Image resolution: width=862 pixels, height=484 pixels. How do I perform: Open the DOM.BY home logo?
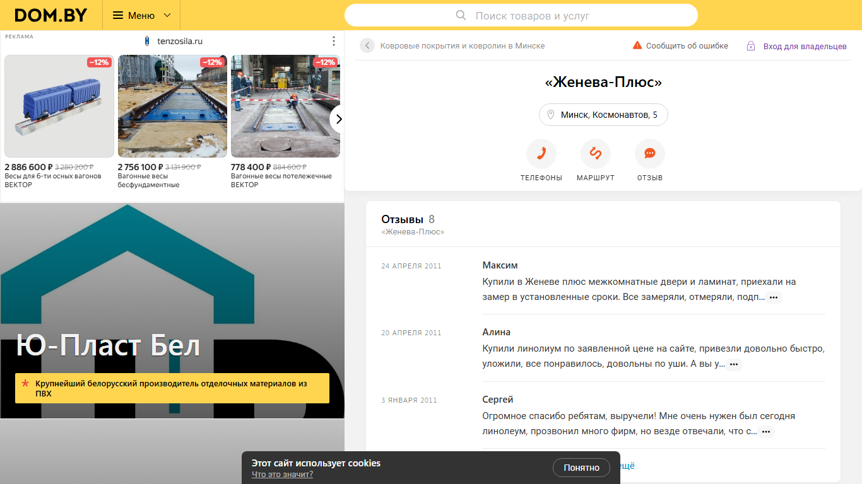[x=51, y=15]
